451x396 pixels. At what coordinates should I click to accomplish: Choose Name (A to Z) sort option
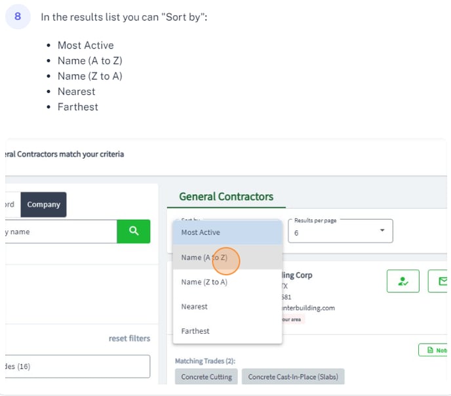(227, 257)
